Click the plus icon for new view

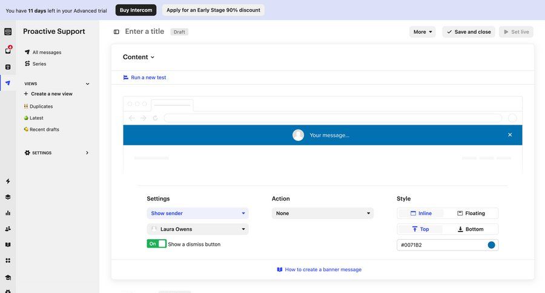25,94
